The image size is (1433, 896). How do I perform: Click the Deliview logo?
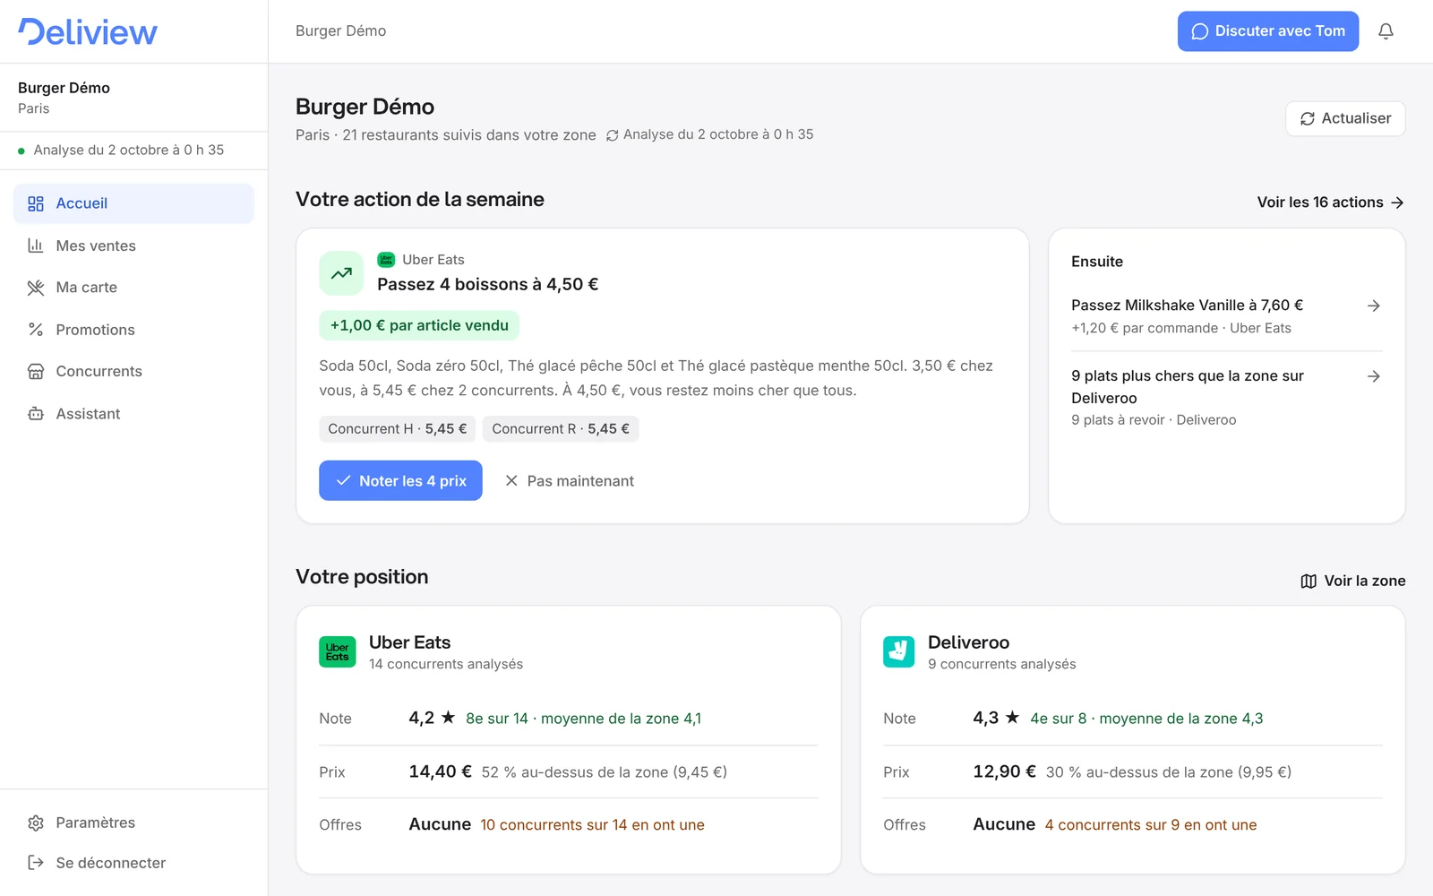click(x=88, y=31)
